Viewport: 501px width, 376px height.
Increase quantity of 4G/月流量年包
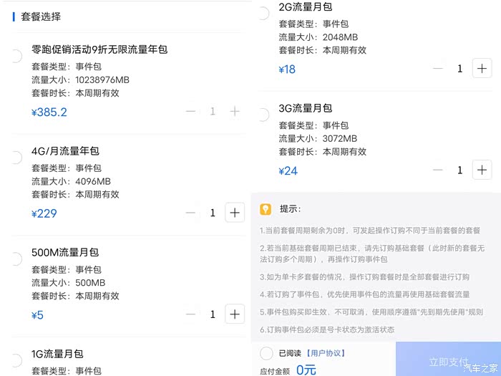(x=235, y=213)
